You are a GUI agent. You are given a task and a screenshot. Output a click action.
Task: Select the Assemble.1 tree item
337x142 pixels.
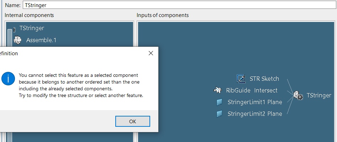point(41,40)
